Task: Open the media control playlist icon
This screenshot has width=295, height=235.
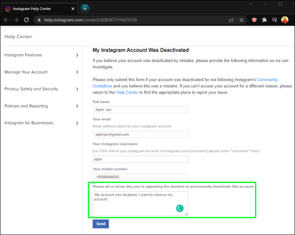Action: point(274,20)
